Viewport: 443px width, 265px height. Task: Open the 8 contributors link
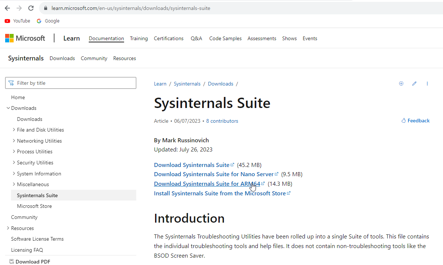click(x=222, y=121)
